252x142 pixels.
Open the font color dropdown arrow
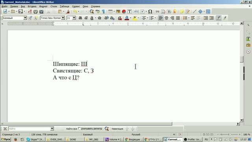click(130, 18)
